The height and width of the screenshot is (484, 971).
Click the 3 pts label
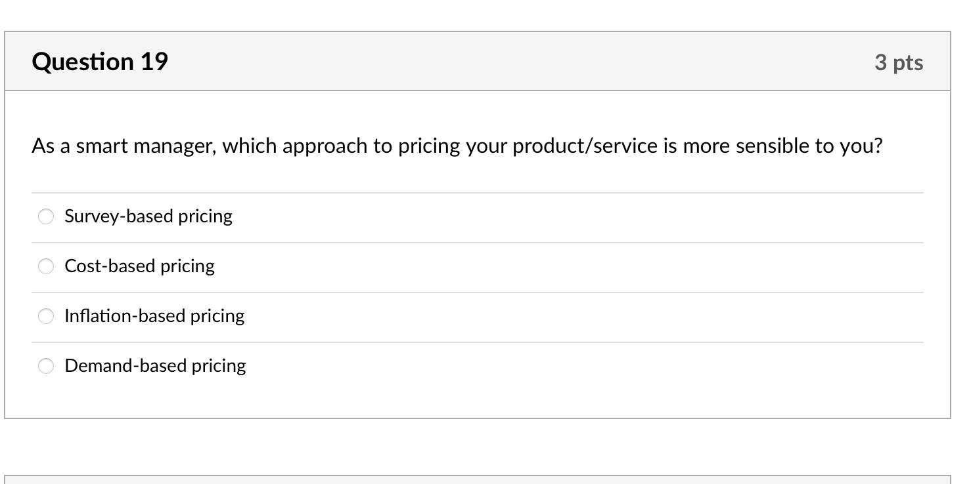(899, 62)
